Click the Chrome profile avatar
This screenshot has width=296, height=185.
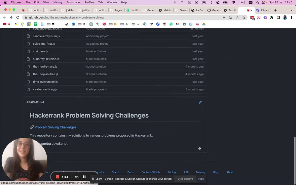point(285,17)
